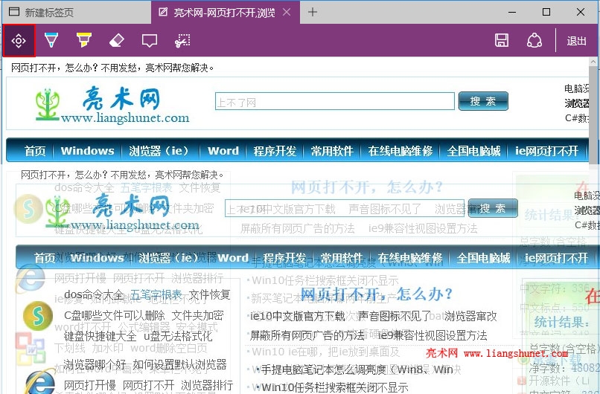Open Windows in the upper navigation bar
600x394 pixels.
pyautogui.click(x=87, y=151)
